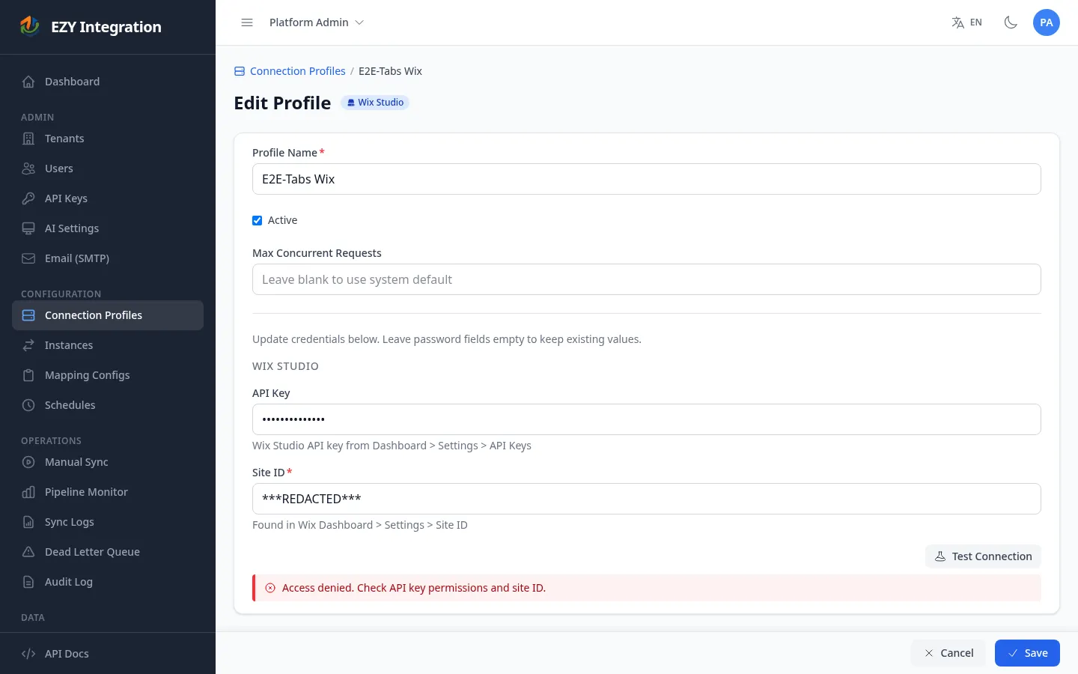Image resolution: width=1078 pixels, height=674 pixels.
Task: Click the Connection Profiles sidebar icon
Action: [28, 315]
